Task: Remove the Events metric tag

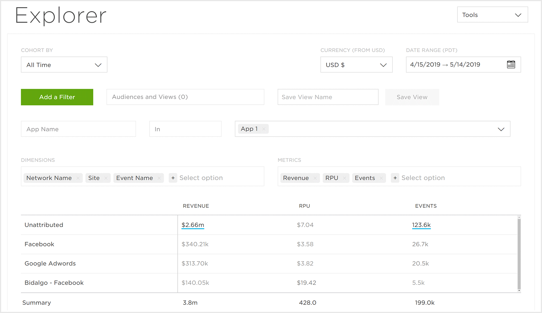Action: coord(381,178)
